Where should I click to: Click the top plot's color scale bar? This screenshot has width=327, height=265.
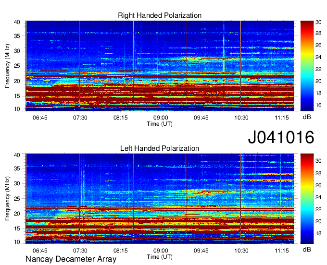(x=307, y=66)
